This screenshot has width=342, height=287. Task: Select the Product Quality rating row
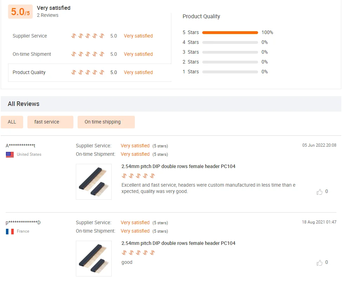(90, 73)
